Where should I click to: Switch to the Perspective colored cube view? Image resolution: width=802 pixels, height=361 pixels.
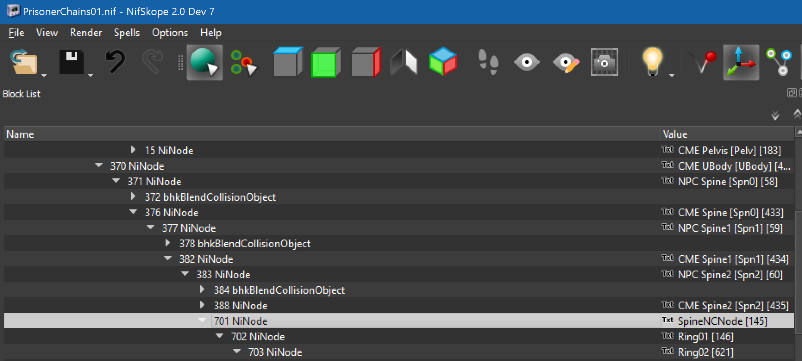tap(443, 61)
